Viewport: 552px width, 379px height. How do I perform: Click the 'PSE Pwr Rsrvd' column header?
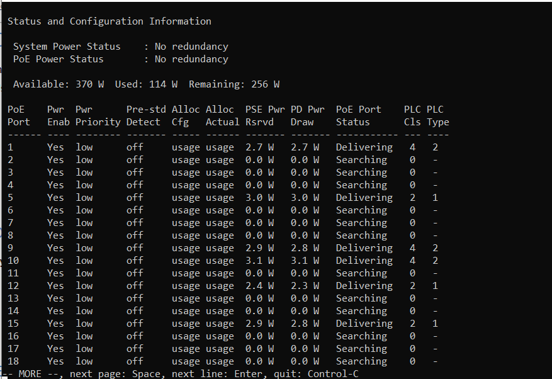[x=265, y=116]
